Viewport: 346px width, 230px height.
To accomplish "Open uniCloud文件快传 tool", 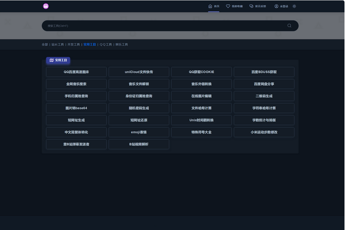I will point(139,72).
